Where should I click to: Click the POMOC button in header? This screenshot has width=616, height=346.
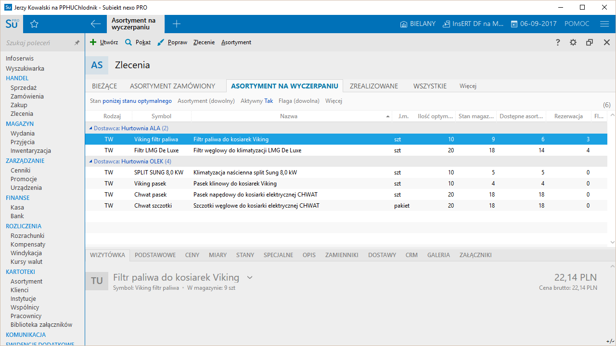coord(577,24)
